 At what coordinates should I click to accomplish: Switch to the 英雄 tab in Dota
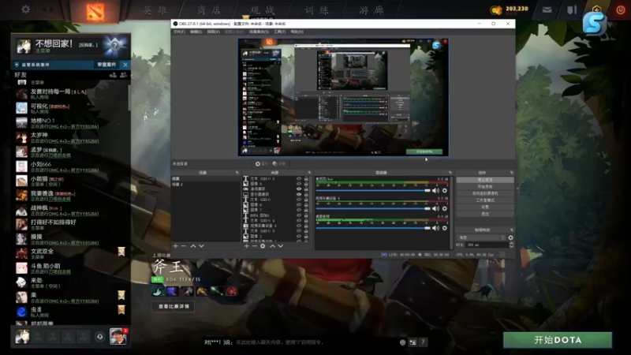[x=155, y=10]
